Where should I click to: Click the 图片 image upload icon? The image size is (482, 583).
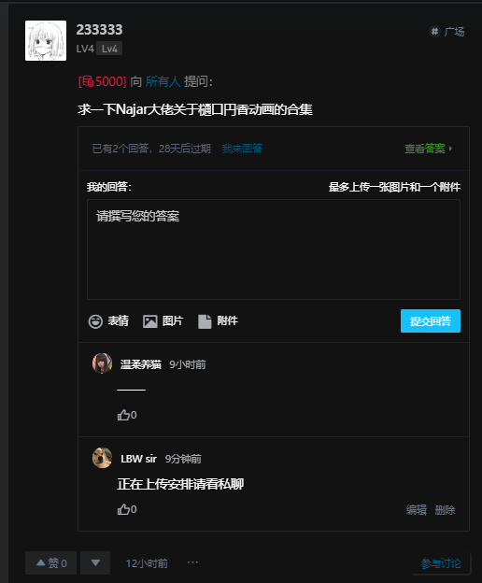click(x=150, y=321)
